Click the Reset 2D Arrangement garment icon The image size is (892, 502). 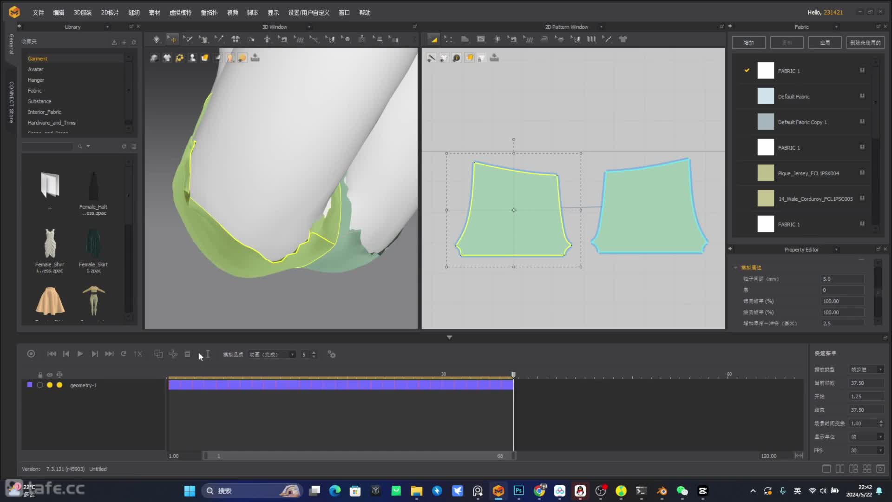[x=236, y=40]
